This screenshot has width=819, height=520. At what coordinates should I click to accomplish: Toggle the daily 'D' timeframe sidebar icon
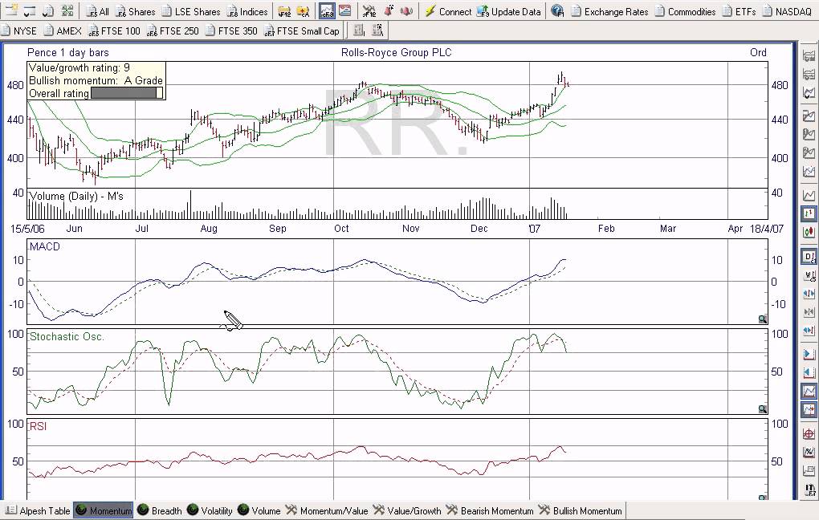pos(809,257)
